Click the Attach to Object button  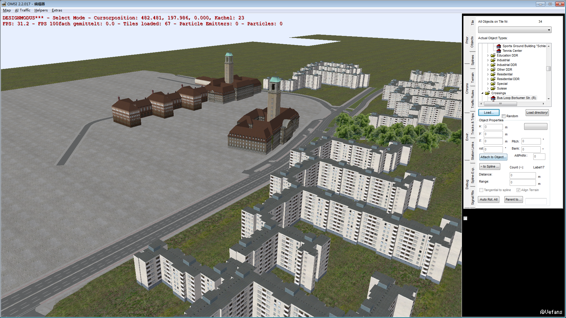493,157
